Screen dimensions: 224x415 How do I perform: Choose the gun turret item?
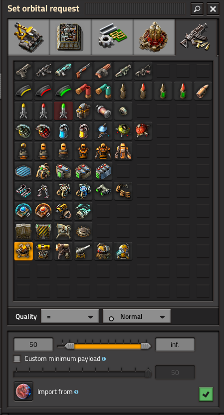tap(23, 251)
